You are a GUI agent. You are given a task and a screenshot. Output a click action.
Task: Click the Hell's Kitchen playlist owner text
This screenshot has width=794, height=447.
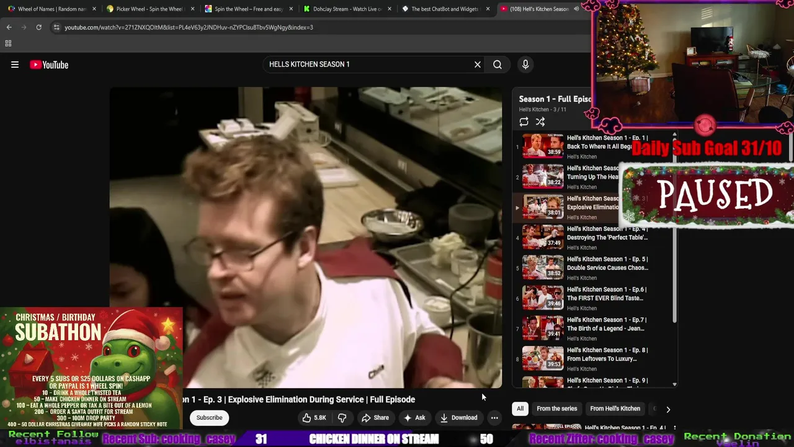coord(534,110)
